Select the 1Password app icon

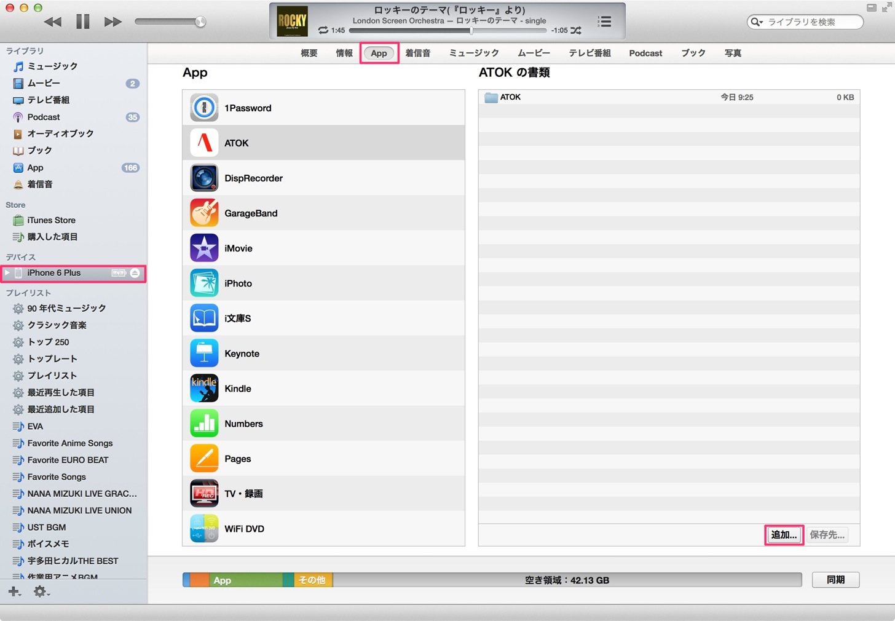(x=204, y=108)
